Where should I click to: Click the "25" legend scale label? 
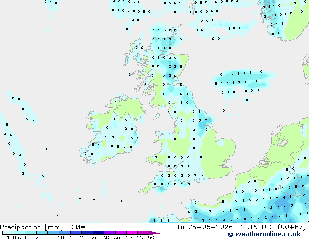pos(95,237)
